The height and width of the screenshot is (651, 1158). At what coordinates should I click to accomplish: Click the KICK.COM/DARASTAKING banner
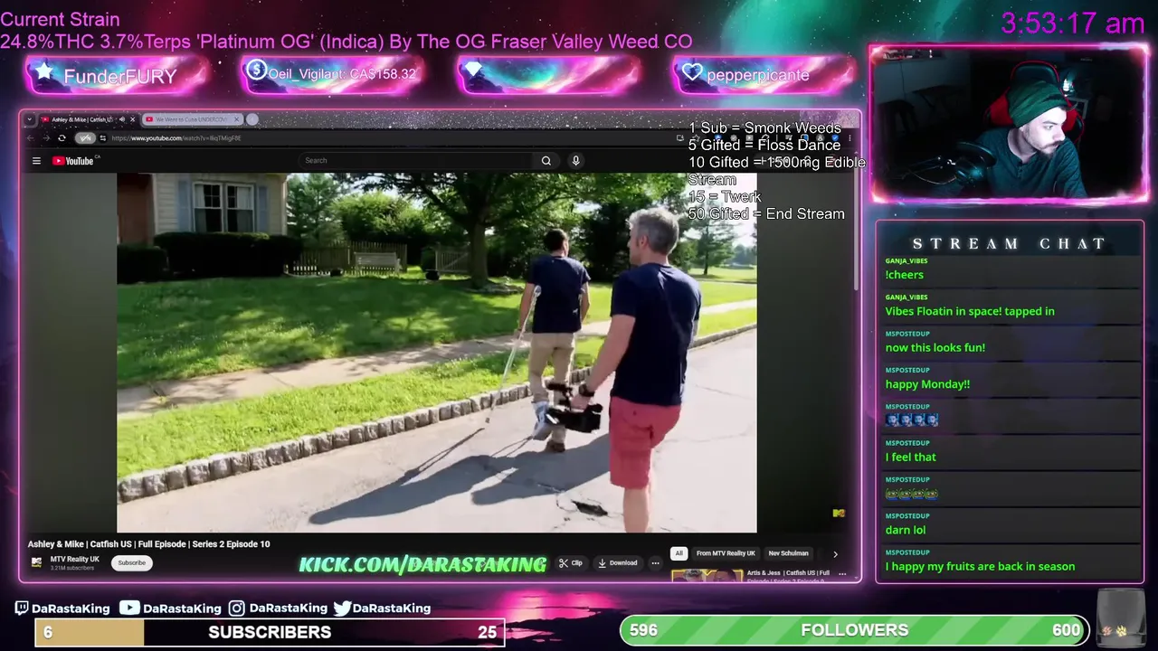point(422,565)
